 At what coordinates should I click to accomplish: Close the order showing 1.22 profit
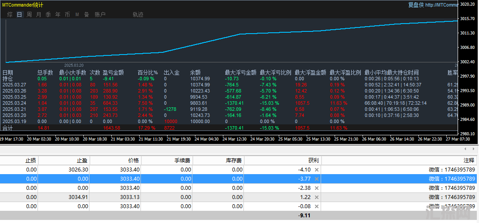tap(317, 197)
